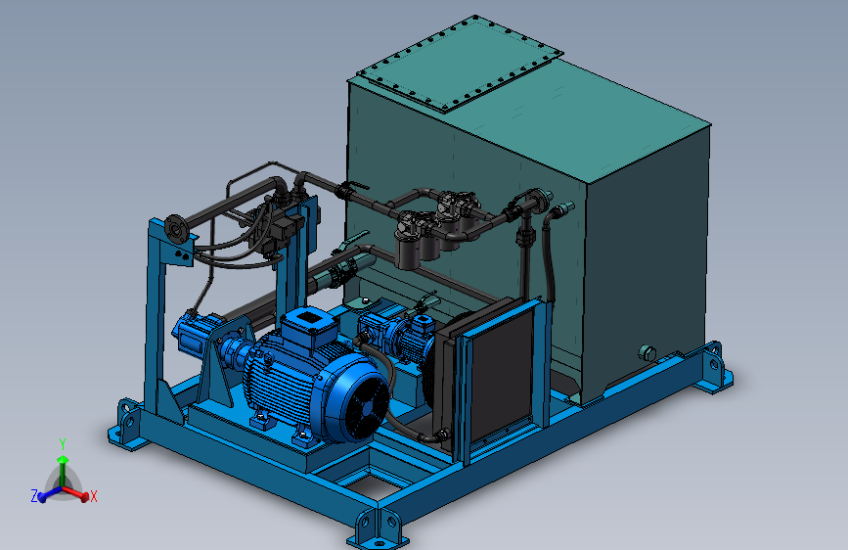The height and width of the screenshot is (550, 848).
Task: Select the drain plug on the tank's side
Action: [x=647, y=353]
